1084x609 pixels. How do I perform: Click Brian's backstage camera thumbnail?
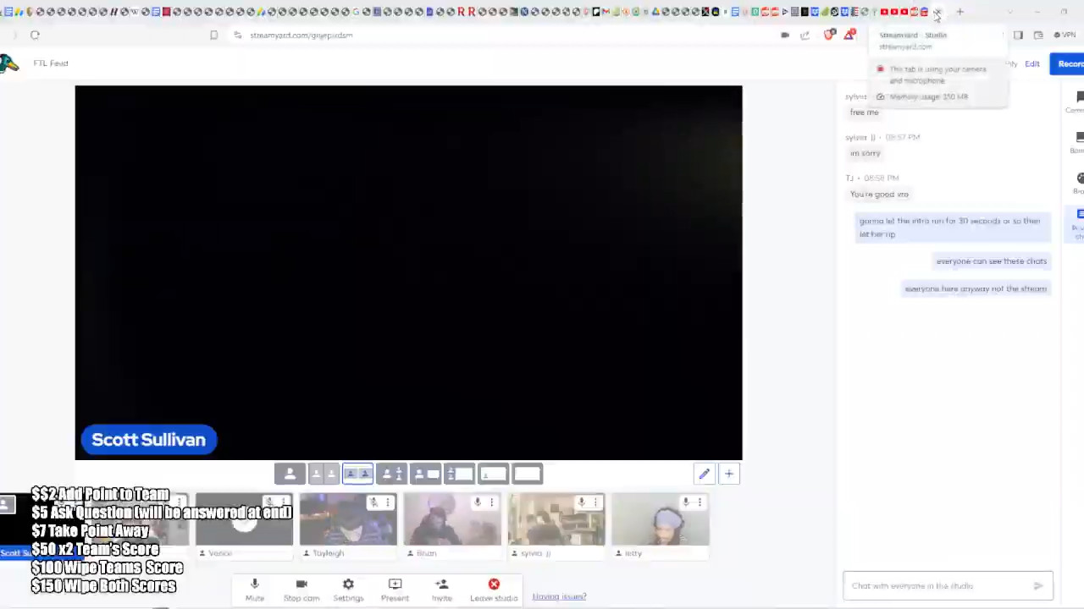pyautogui.click(x=452, y=520)
